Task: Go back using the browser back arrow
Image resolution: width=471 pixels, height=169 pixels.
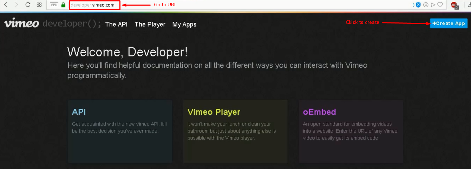Action: [x=6, y=5]
